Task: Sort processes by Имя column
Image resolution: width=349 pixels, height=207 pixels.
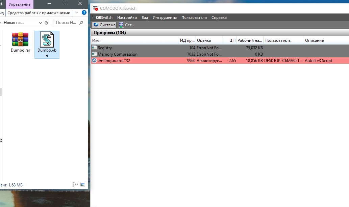Action: [x=135, y=40]
